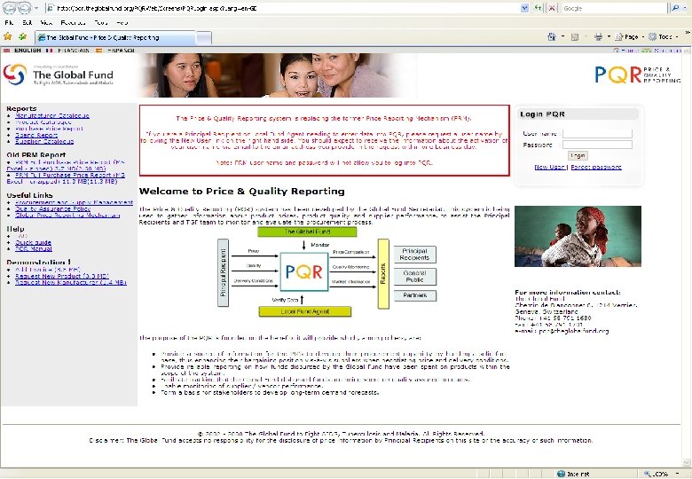Open the Purchase Price Report link
This screenshot has width=692, height=479.
pyautogui.click(x=49, y=129)
